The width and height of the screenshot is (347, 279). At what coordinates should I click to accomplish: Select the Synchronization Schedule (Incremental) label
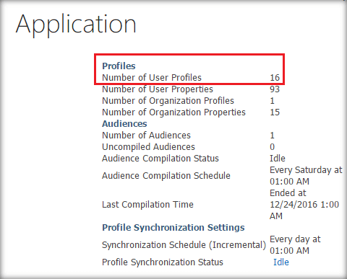184,245
